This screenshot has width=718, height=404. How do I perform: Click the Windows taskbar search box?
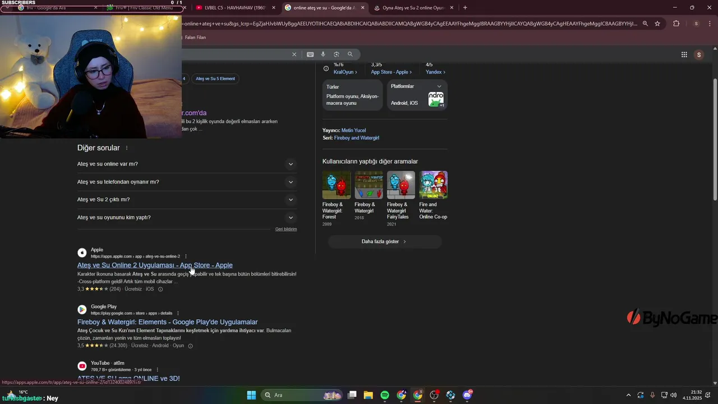[302, 395]
